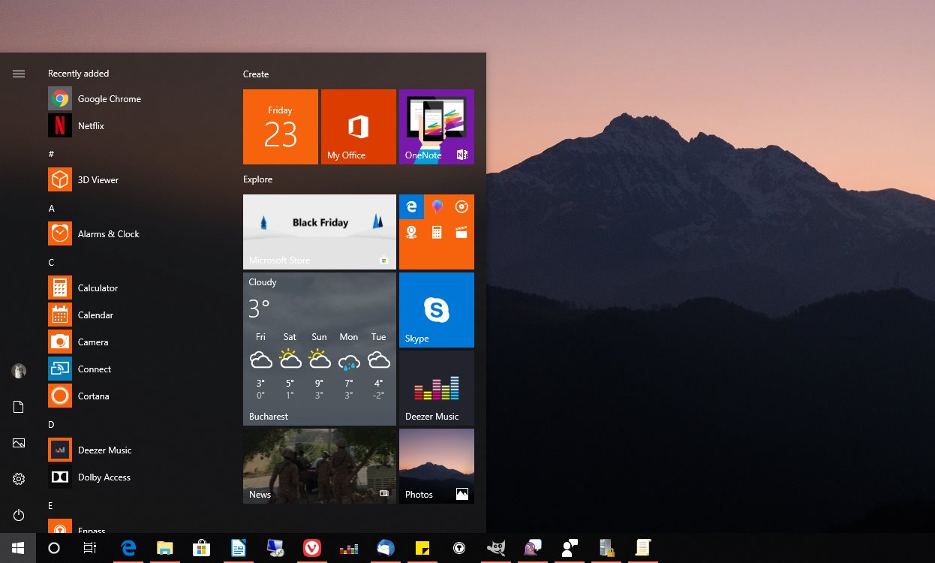Launch Cortana from the app list
The image size is (935, 563).
click(92, 396)
